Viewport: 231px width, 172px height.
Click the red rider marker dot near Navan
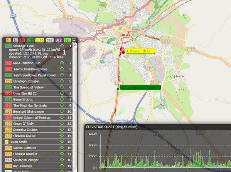(123, 52)
